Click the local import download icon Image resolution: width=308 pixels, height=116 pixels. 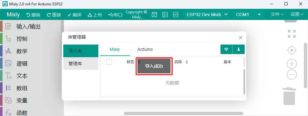point(239,49)
